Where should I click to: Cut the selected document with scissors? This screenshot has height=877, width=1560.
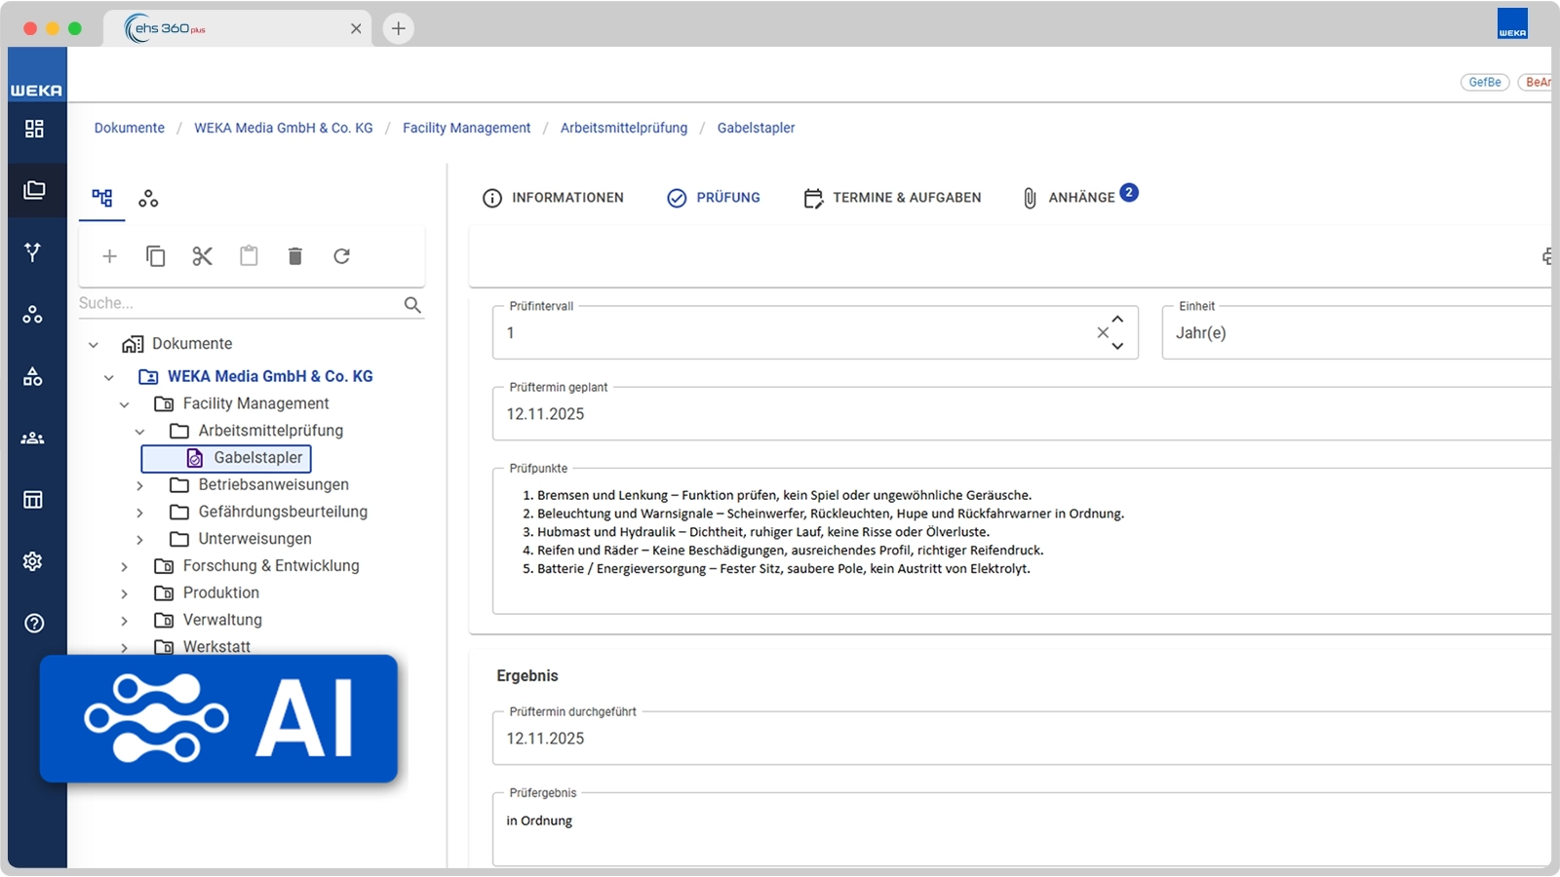[203, 256]
